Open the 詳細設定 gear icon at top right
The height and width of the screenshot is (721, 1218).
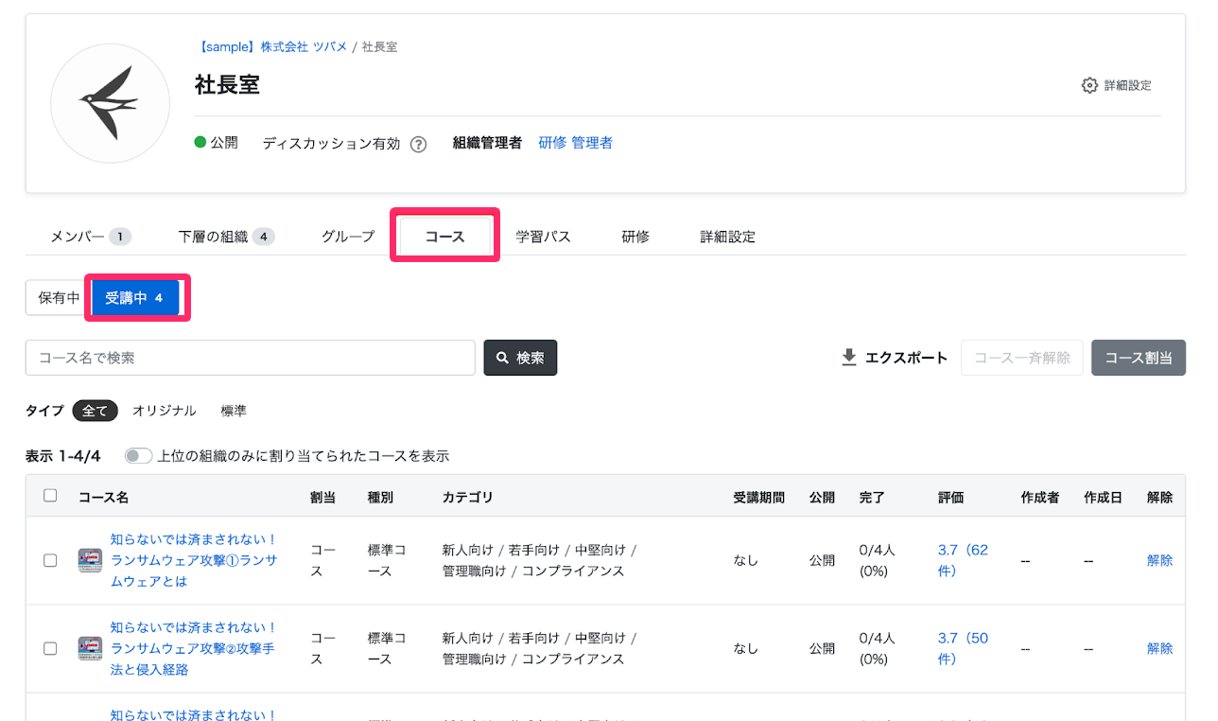[x=1089, y=85]
